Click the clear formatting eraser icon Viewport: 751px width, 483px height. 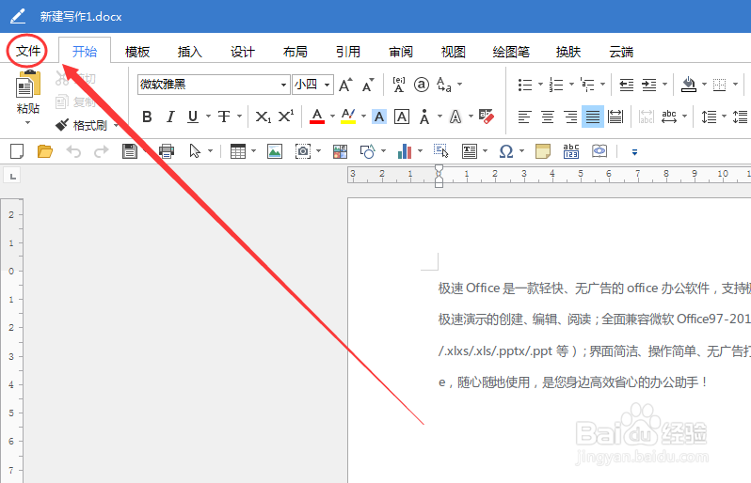[x=487, y=117]
